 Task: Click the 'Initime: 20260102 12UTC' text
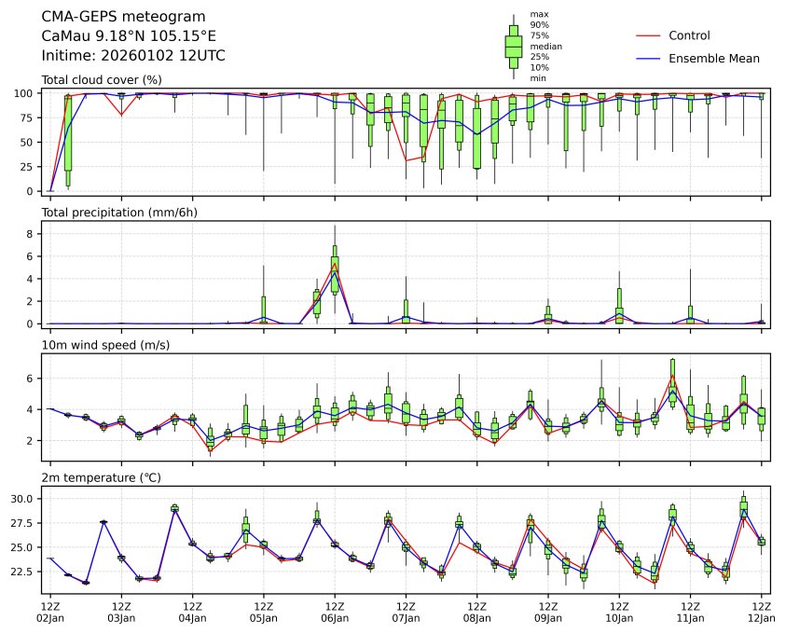point(133,56)
